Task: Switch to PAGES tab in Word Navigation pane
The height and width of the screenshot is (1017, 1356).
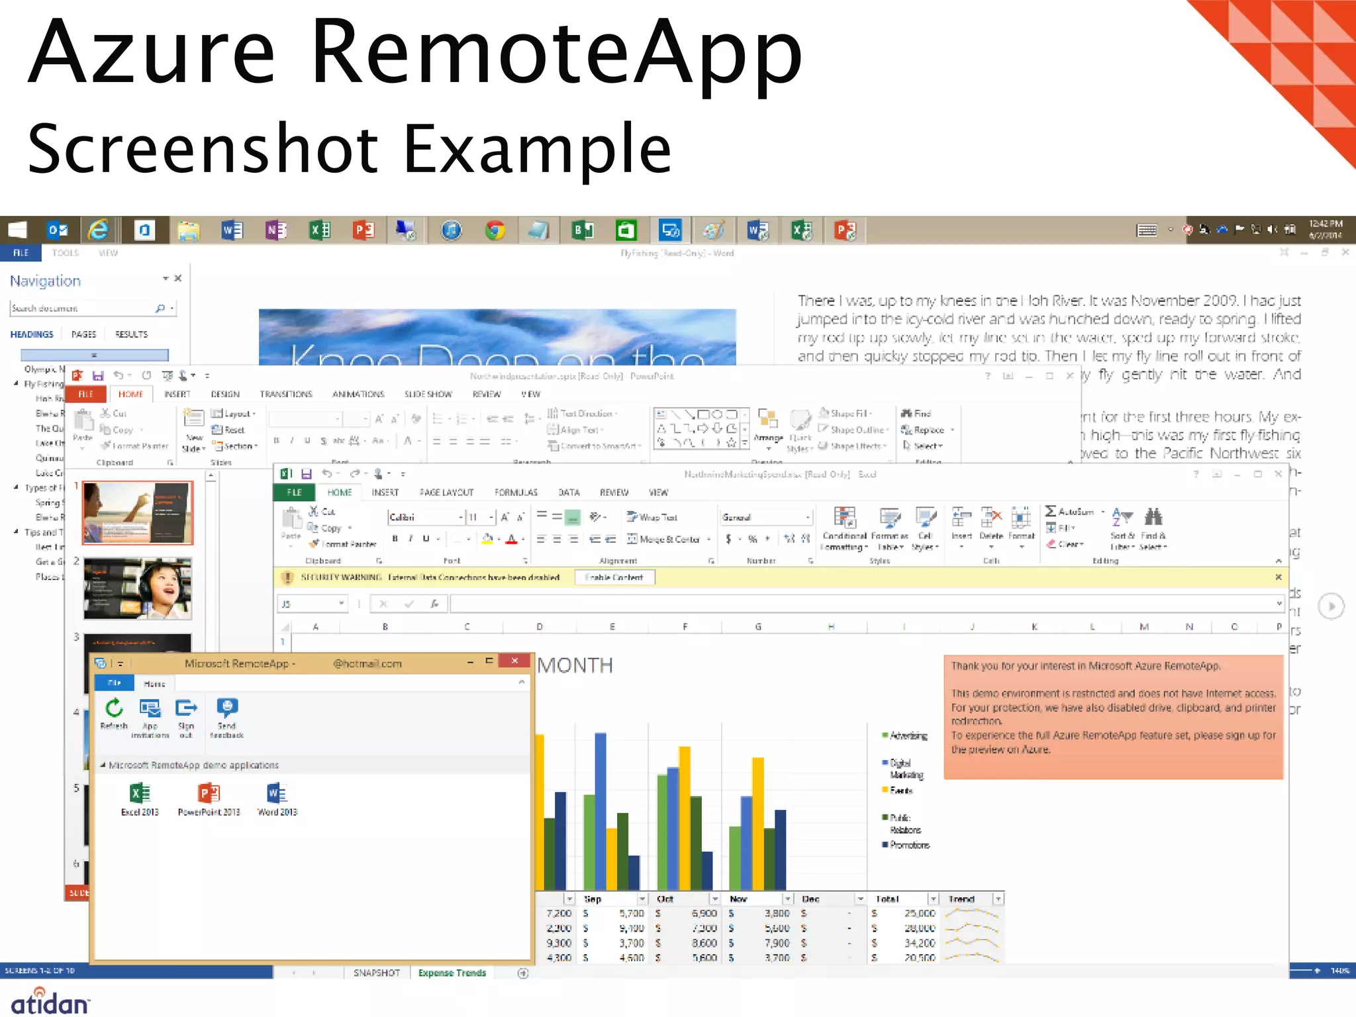Action: click(83, 334)
